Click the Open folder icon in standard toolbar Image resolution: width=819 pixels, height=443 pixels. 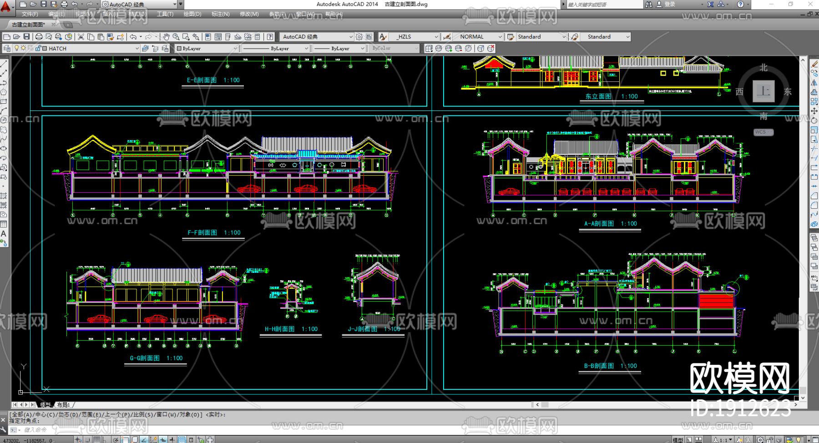16,37
